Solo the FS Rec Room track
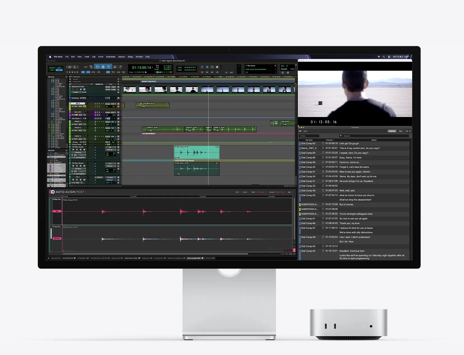The image size is (464, 355). point(80,166)
